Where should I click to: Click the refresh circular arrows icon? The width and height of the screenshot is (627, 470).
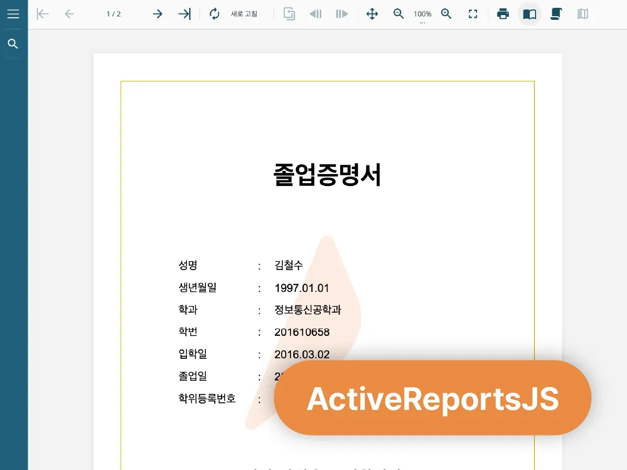[215, 14]
